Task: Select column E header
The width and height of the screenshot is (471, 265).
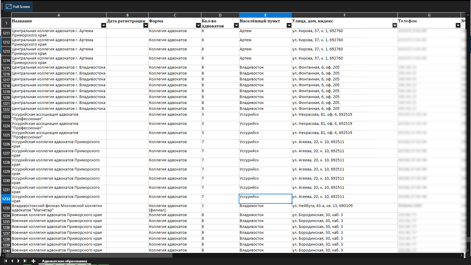Action: pos(265,15)
